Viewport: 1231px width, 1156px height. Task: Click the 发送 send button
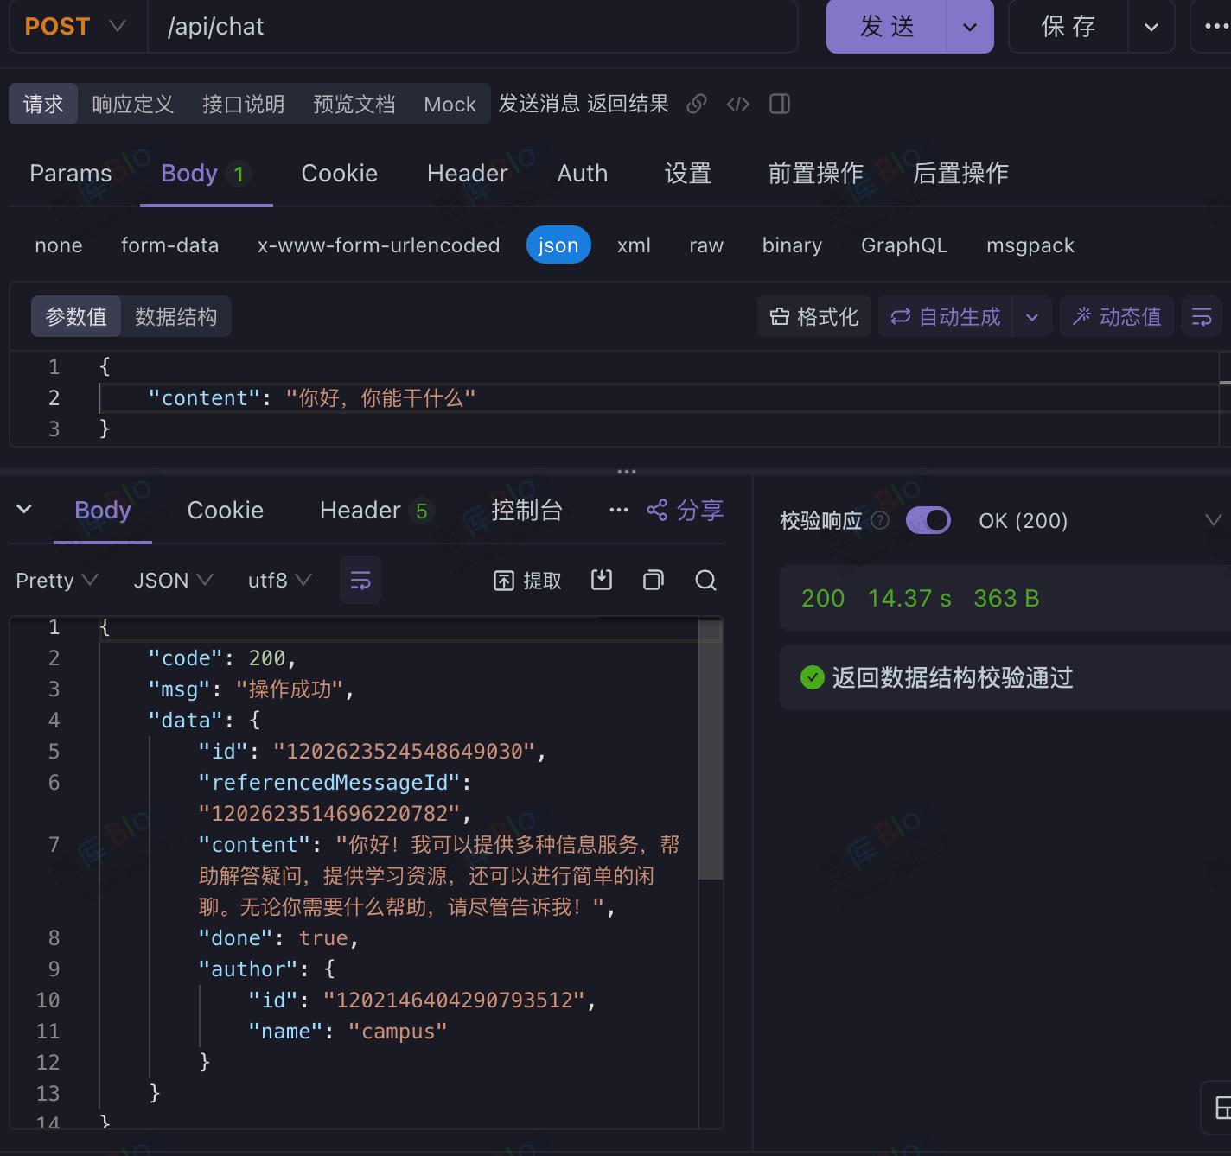(x=884, y=26)
